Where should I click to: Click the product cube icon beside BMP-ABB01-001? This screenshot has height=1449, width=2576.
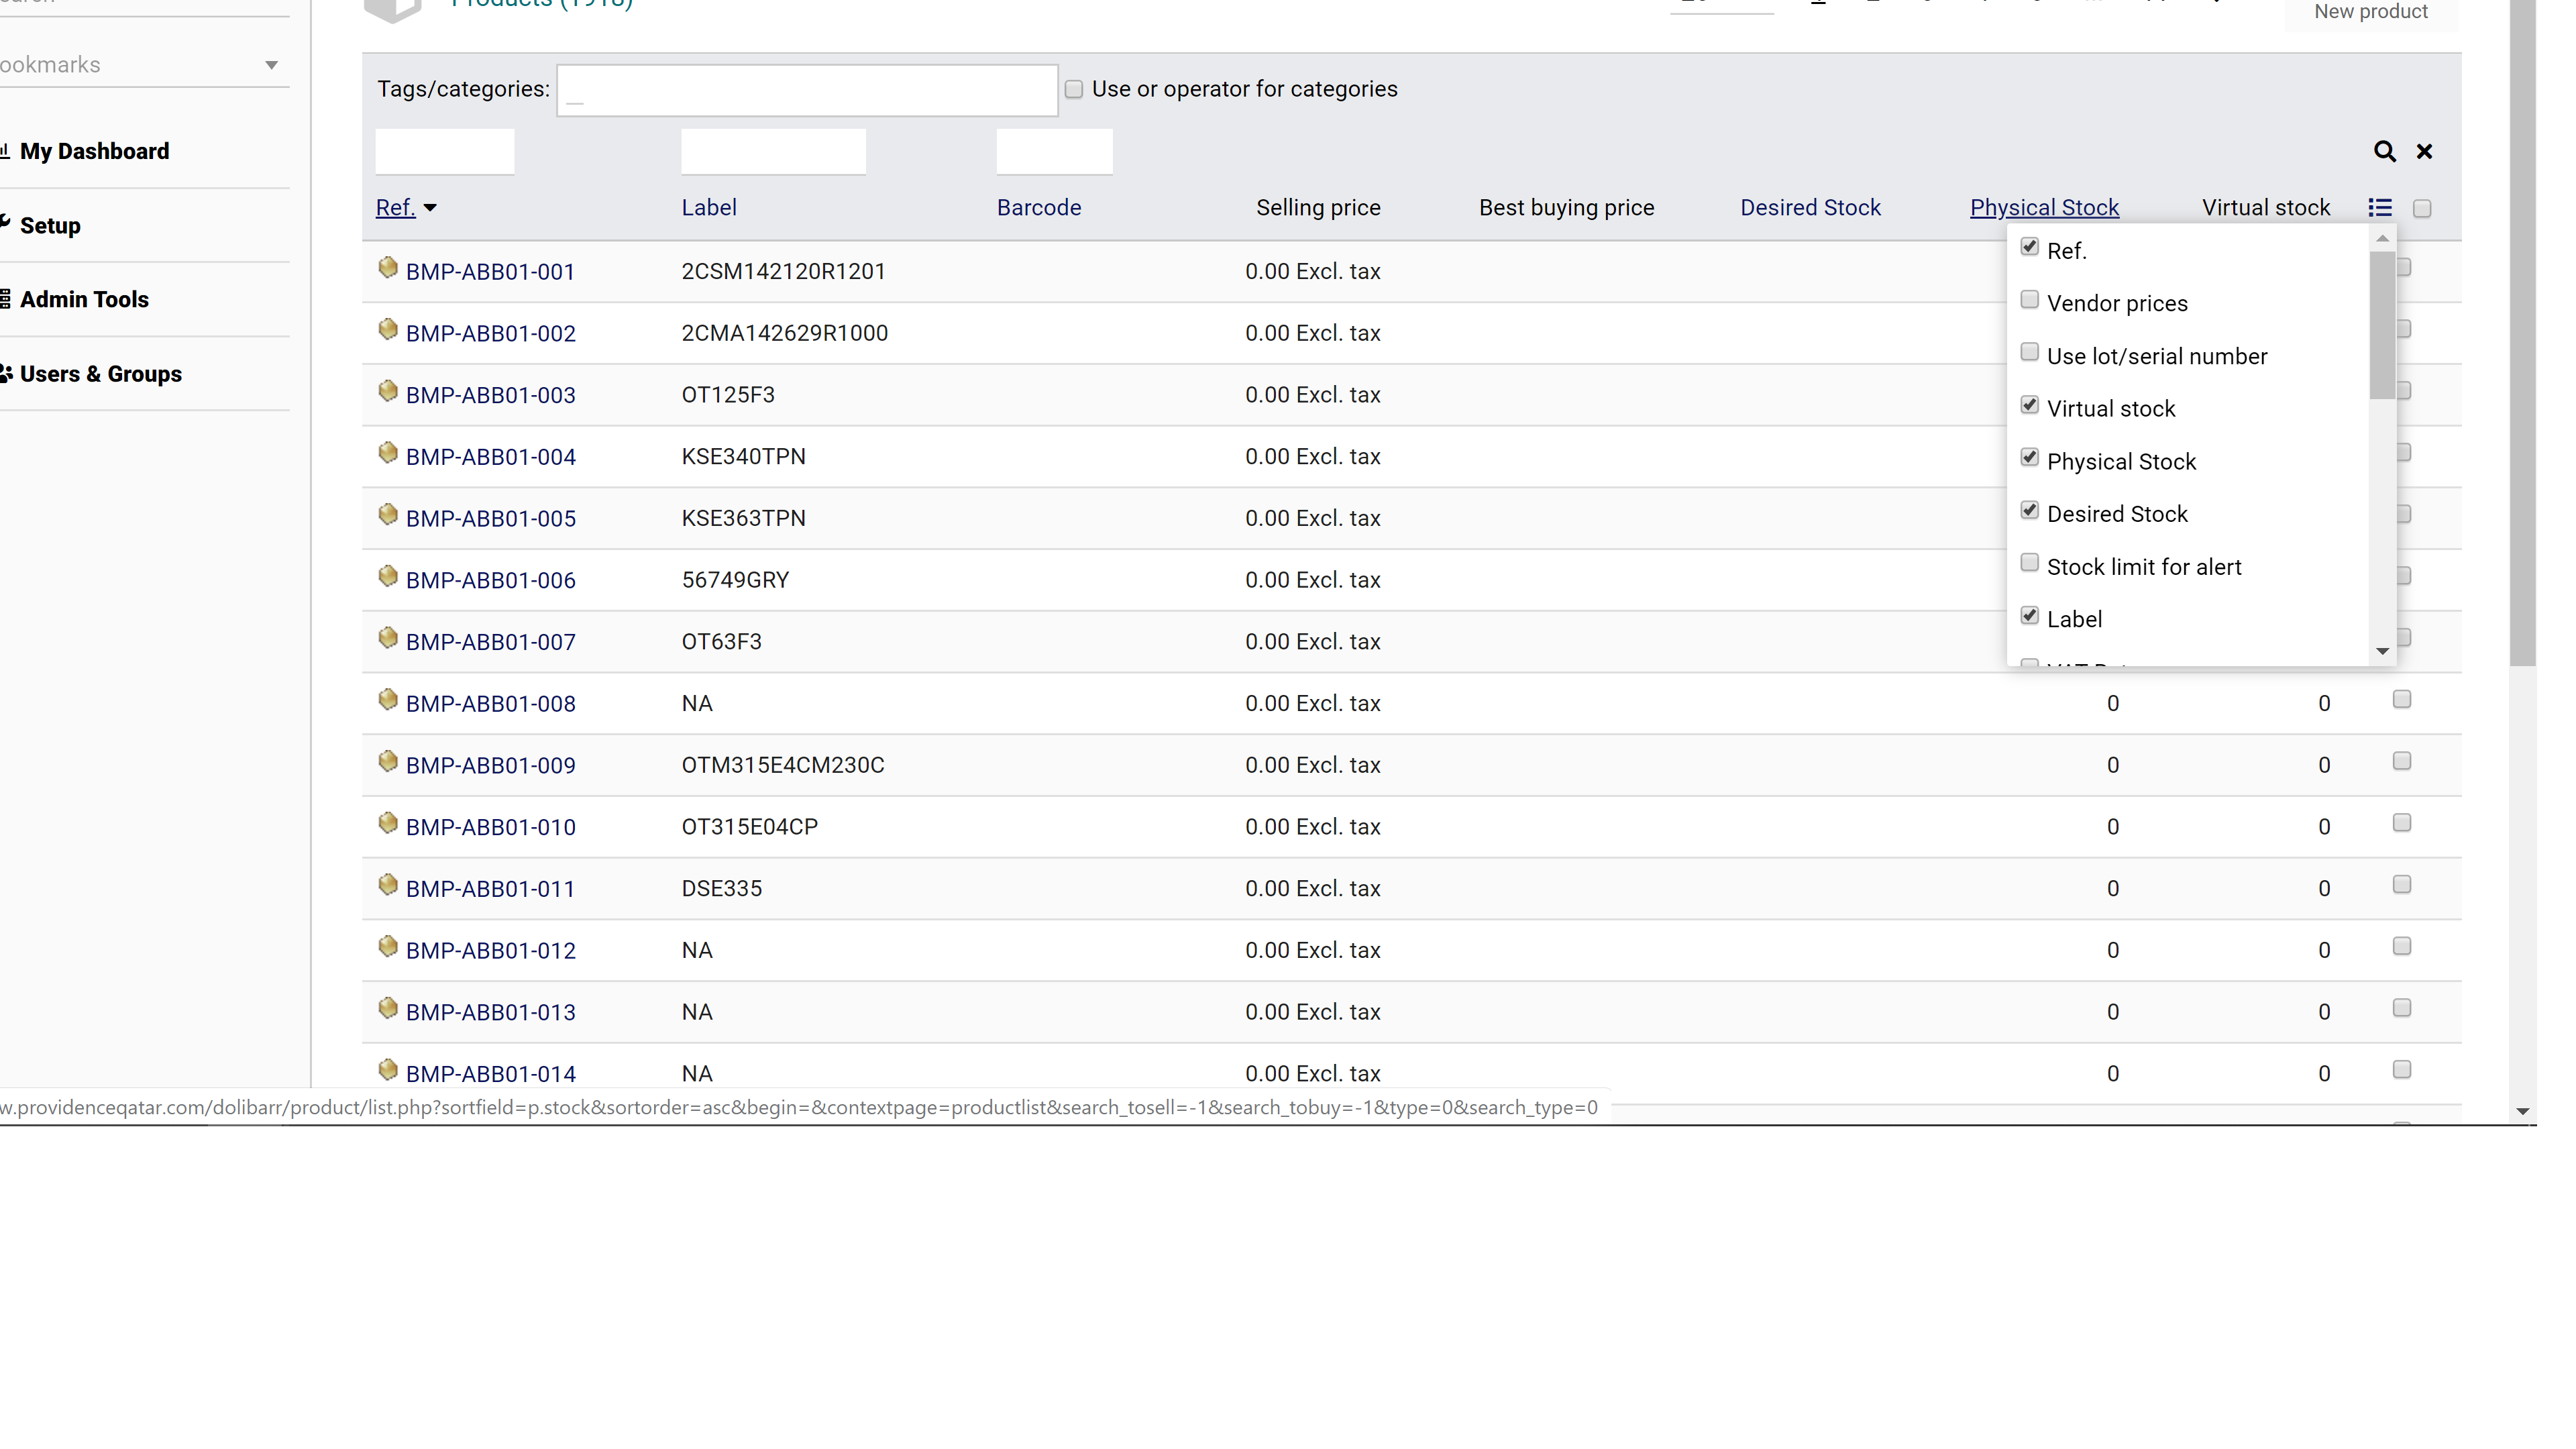point(388,267)
